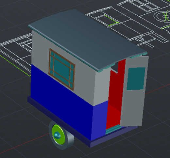170x158 pixels.
Task: Click the red interior floor
Action: pos(113,117)
